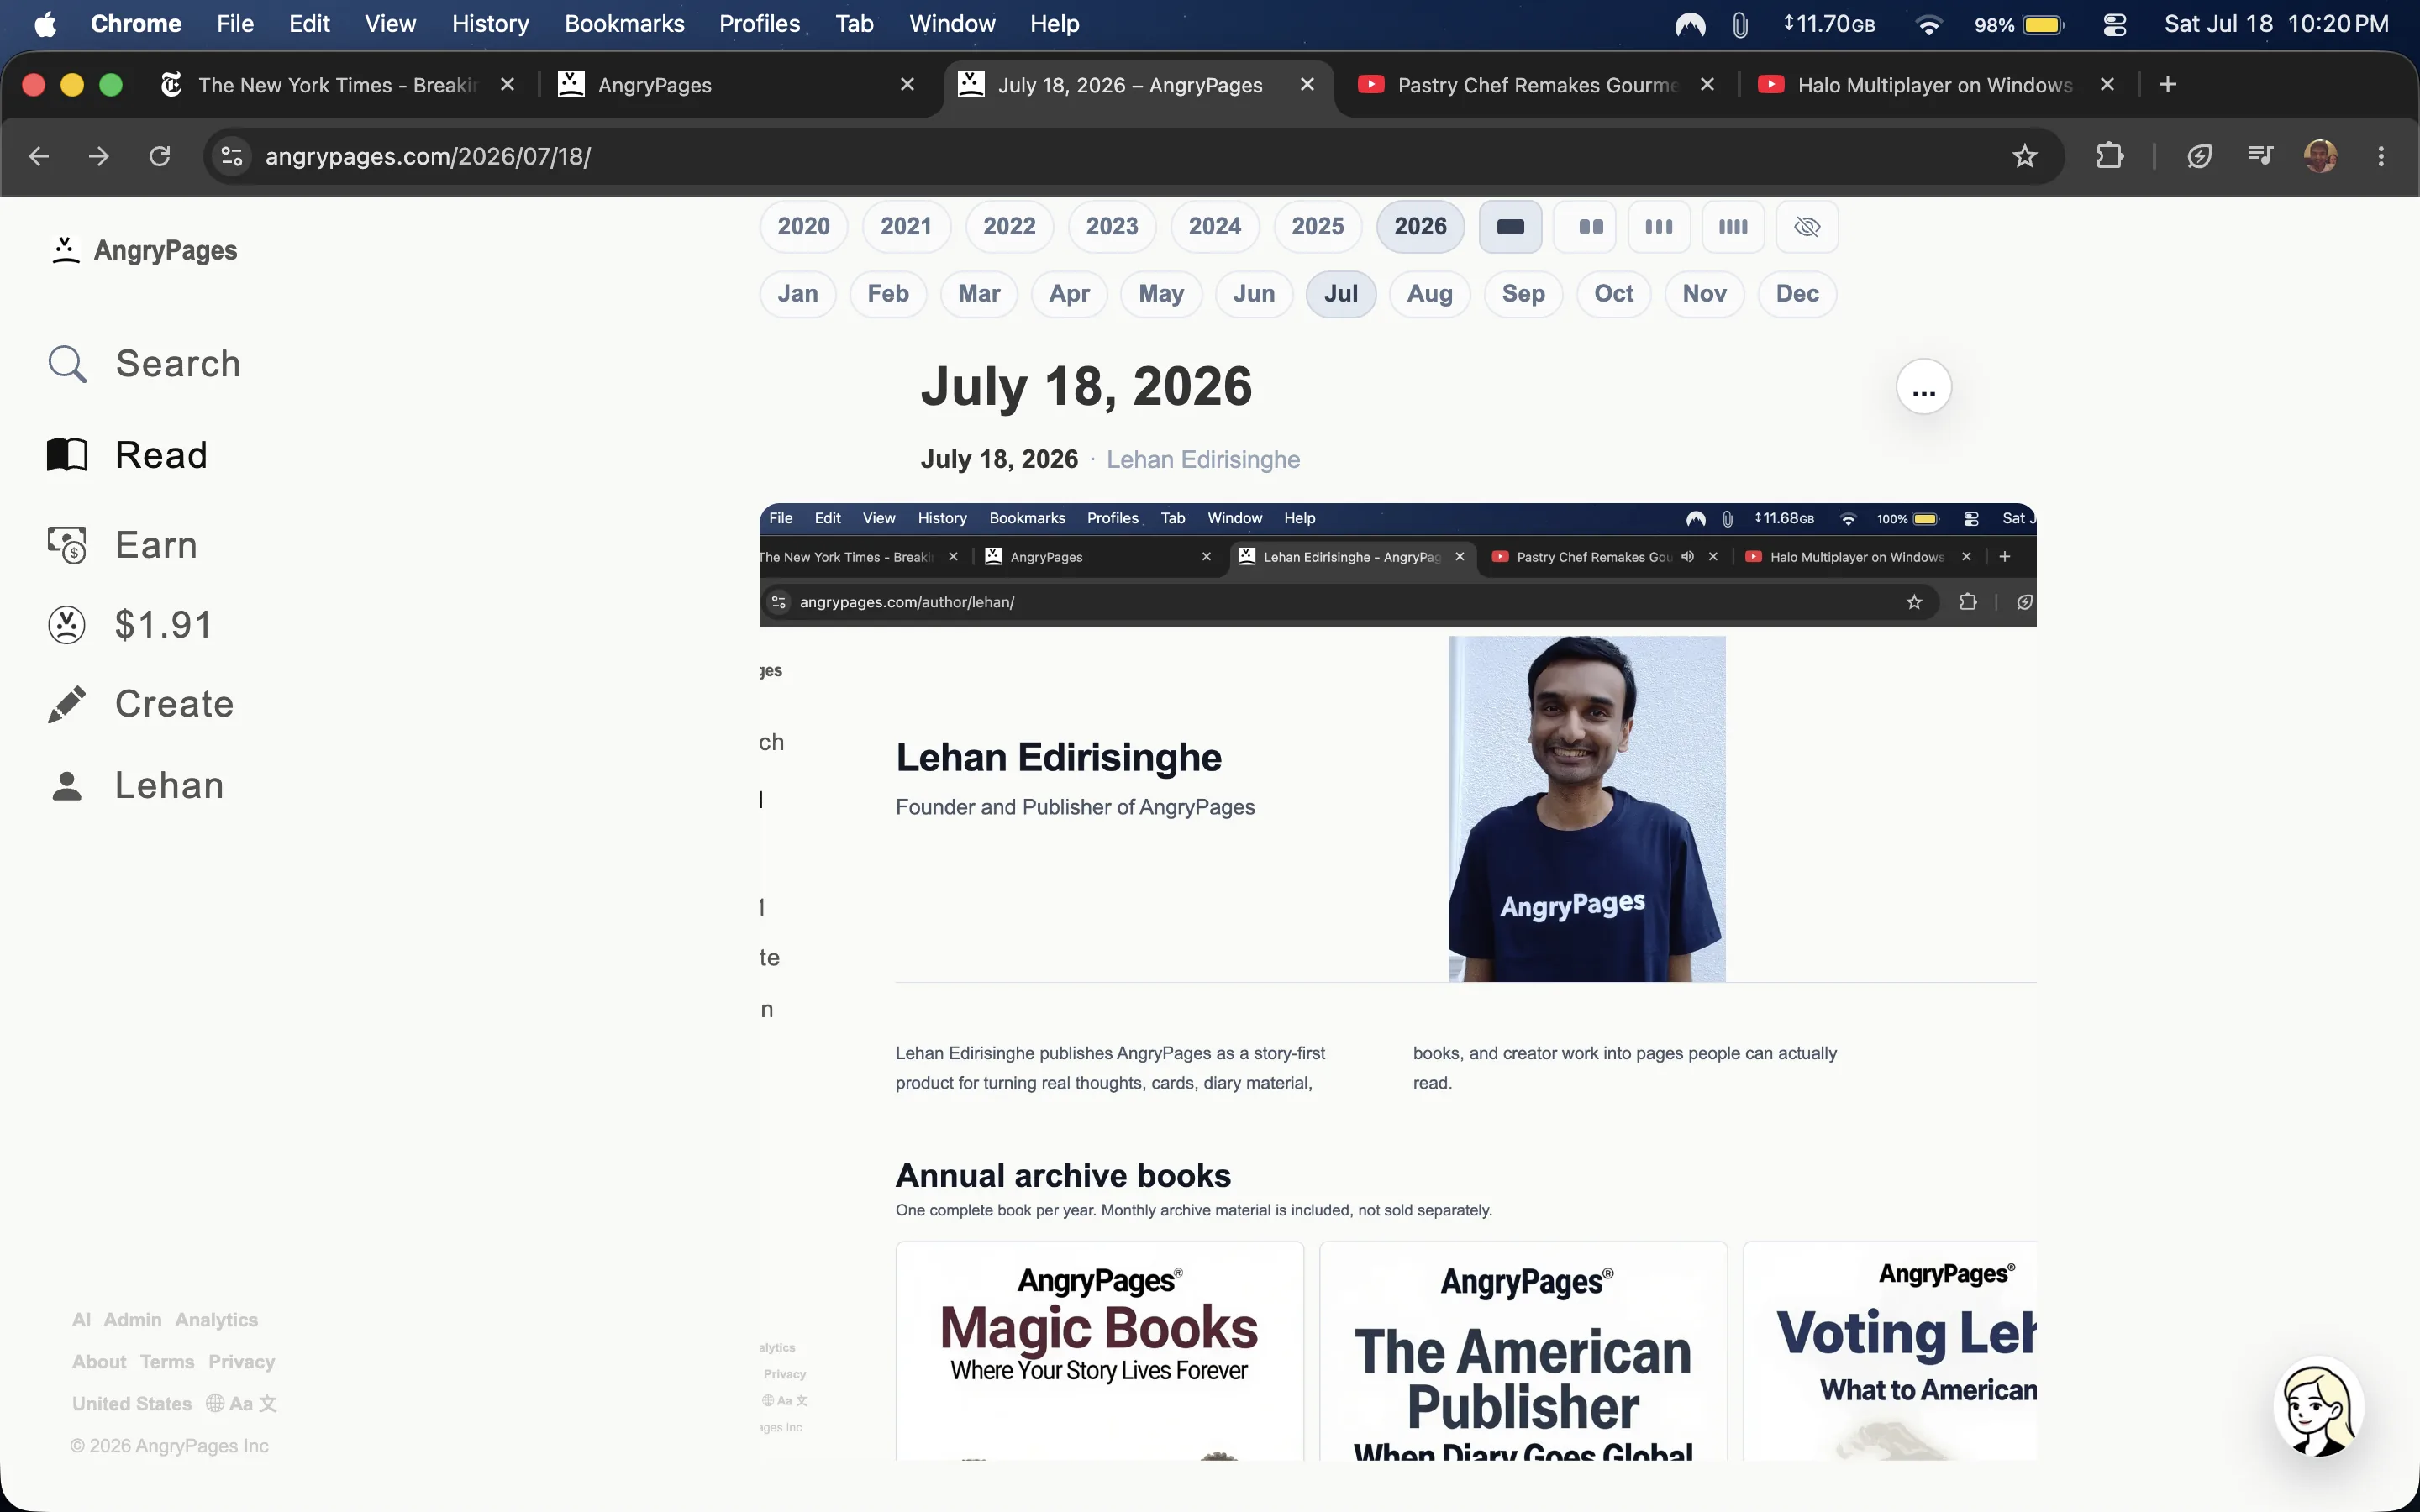Open the Earn section icon
The image size is (2420, 1512).
(67, 545)
